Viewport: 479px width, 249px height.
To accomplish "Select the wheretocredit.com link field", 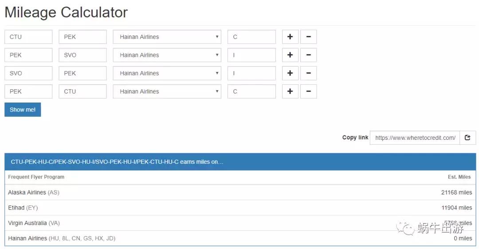I will [415, 138].
